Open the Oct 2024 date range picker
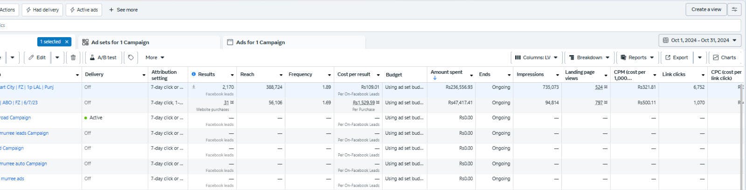The image size is (746, 190). pyautogui.click(x=699, y=40)
